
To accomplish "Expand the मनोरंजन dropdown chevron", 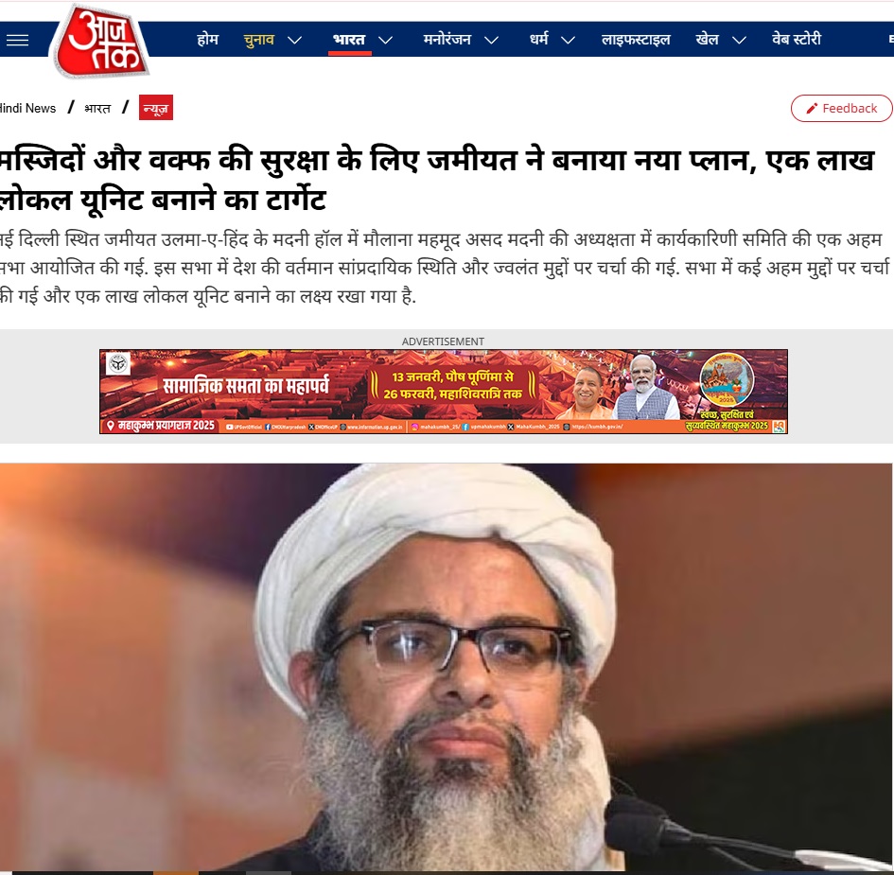I will coord(492,40).
